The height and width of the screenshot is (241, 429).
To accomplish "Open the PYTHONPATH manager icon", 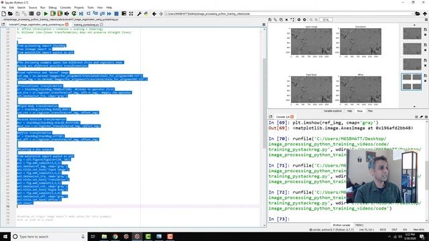I will [x=146, y=13].
